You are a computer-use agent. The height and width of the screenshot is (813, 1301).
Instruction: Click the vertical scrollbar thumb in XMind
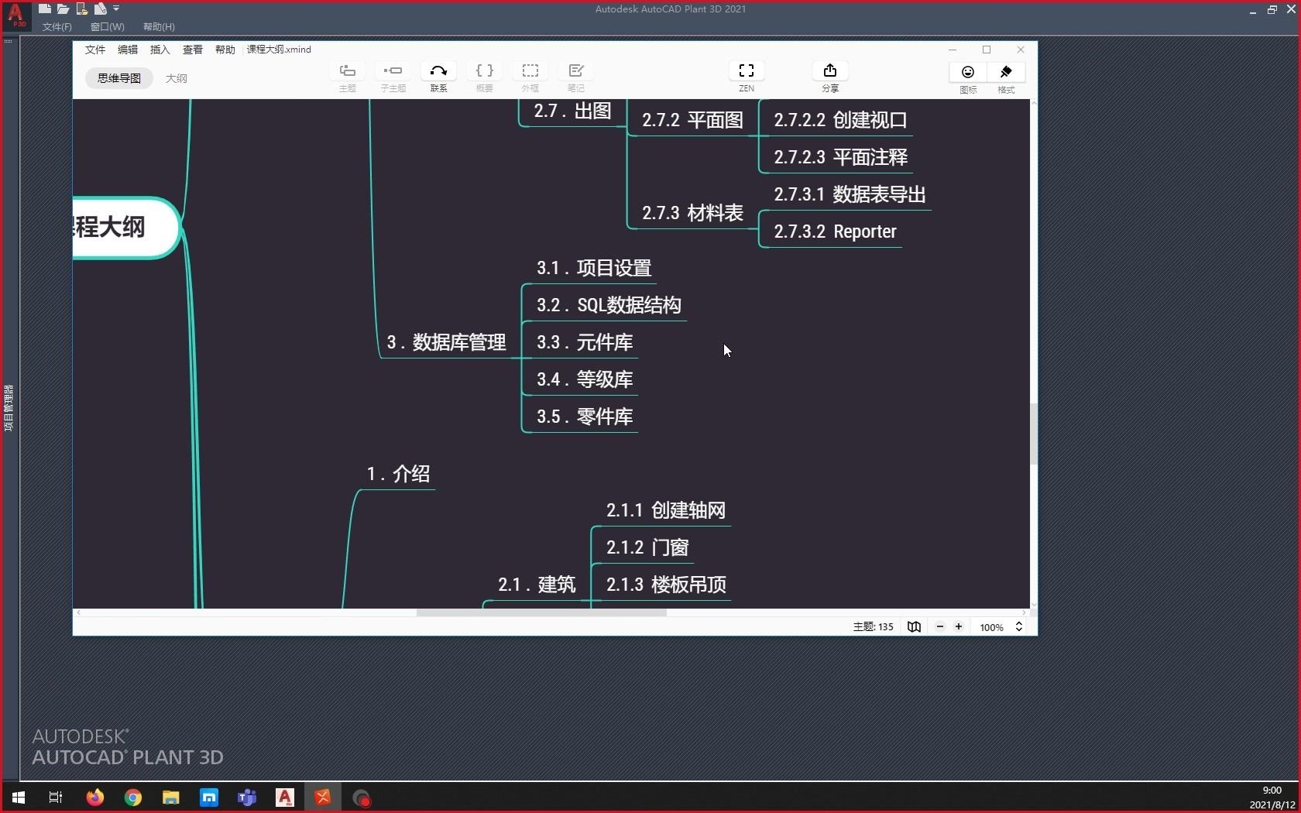1033,434
